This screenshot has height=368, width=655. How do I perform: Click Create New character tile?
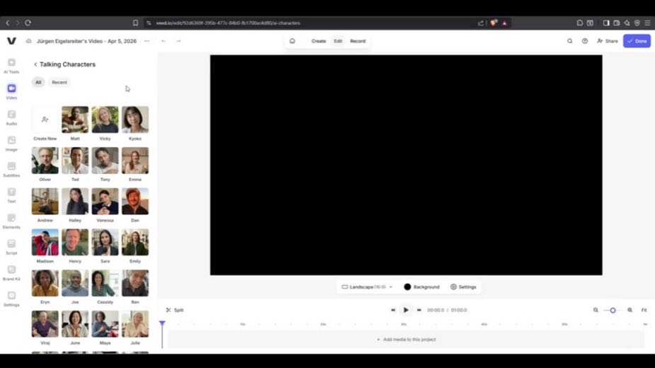[45, 124]
